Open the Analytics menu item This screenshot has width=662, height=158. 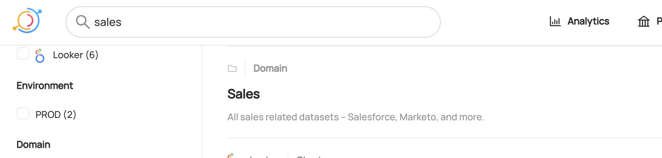(x=588, y=21)
